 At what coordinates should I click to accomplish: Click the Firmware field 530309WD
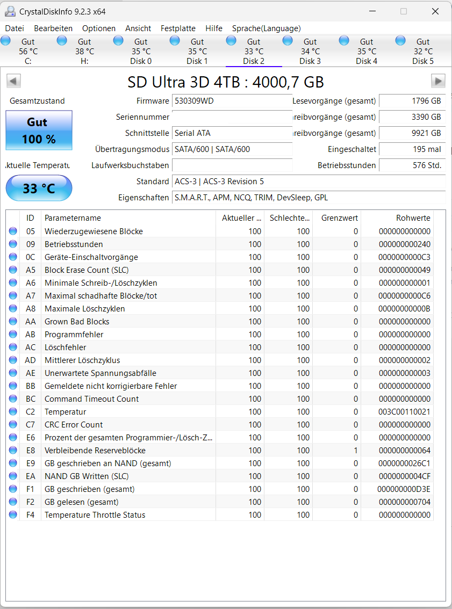point(232,101)
